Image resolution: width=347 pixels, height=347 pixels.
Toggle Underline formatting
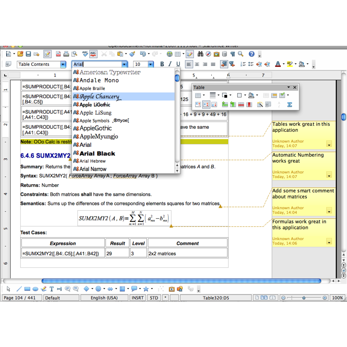[x=178, y=64]
